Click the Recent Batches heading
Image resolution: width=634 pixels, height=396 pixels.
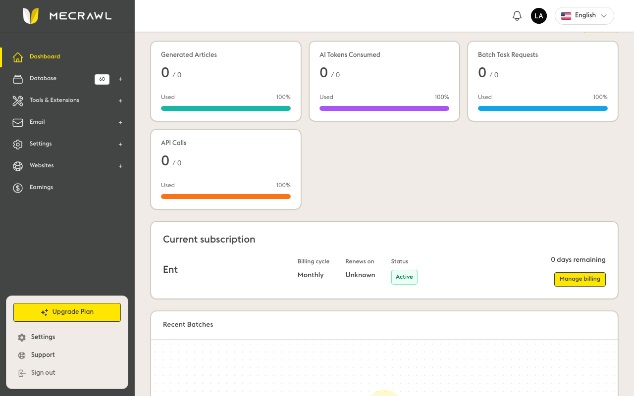click(x=188, y=325)
